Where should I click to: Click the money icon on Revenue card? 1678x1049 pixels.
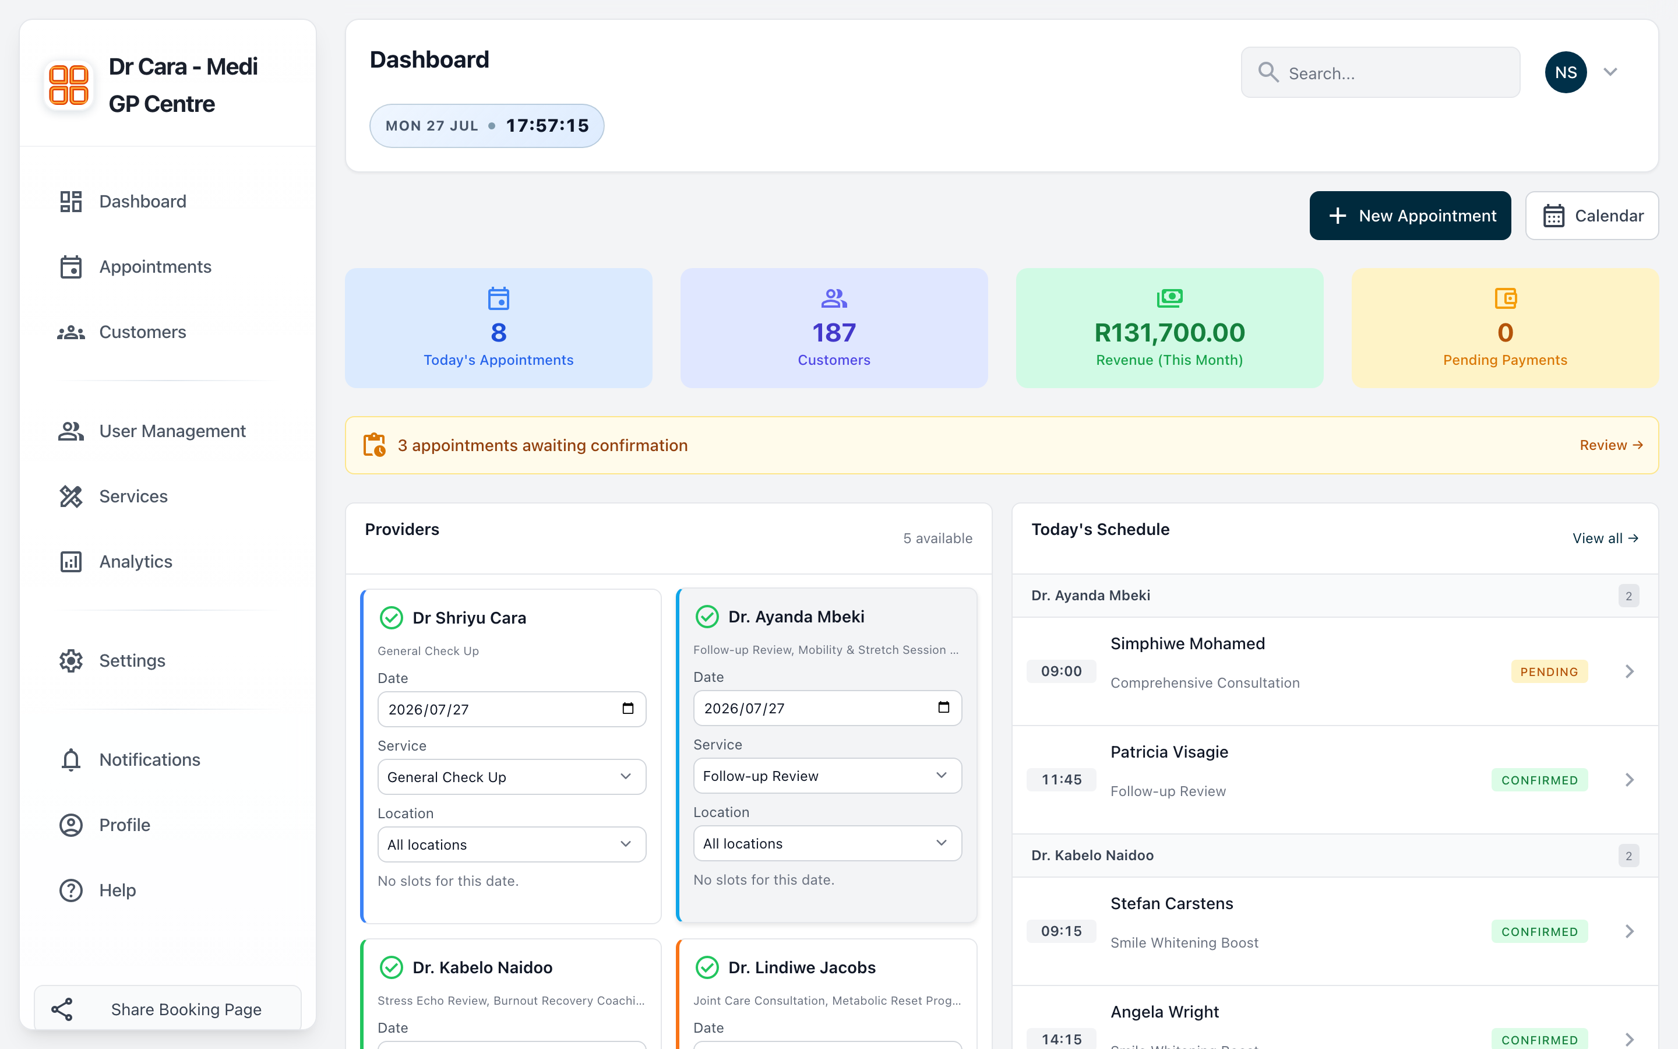click(x=1170, y=298)
